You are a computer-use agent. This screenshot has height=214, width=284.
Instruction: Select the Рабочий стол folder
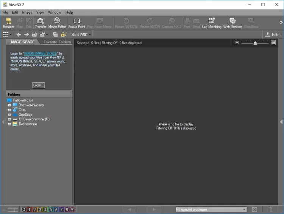coord(23,100)
